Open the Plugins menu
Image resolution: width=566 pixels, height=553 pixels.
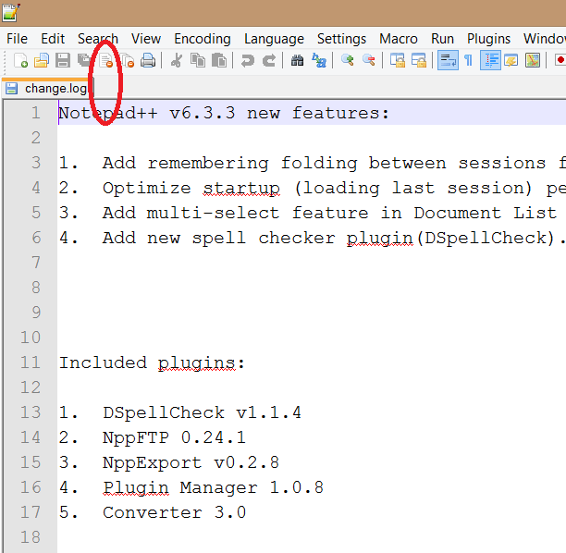coord(488,39)
